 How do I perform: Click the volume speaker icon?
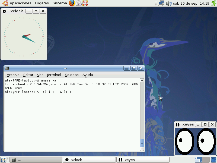168,3
